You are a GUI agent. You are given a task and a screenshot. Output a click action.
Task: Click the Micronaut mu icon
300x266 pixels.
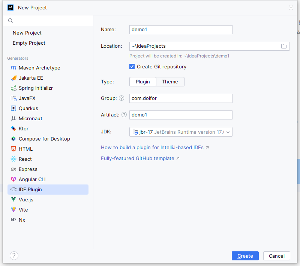pos(13,118)
